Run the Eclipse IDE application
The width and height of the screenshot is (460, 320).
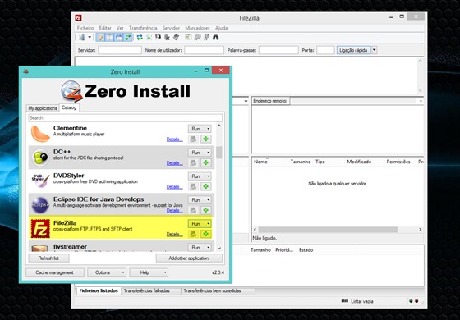196,200
